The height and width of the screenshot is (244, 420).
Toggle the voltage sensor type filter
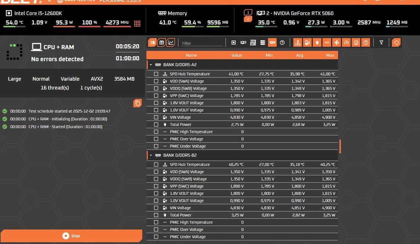307,42
